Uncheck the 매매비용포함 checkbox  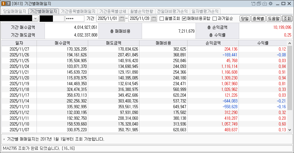click(184, 19)
